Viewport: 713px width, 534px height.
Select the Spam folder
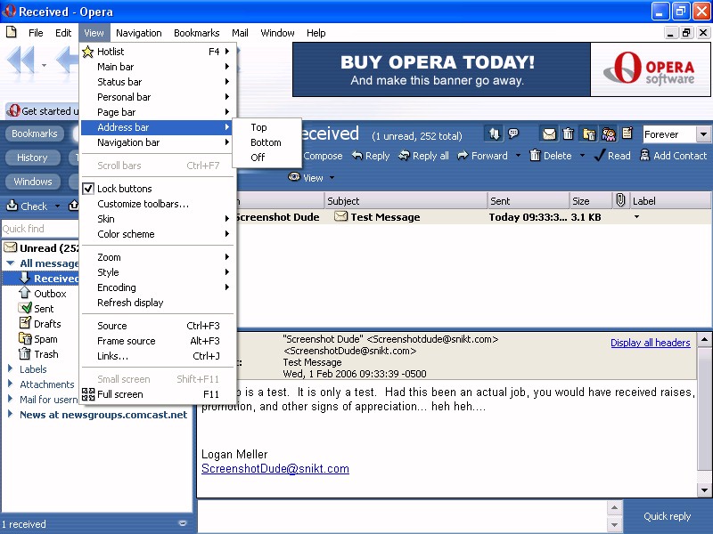(45, 339)
